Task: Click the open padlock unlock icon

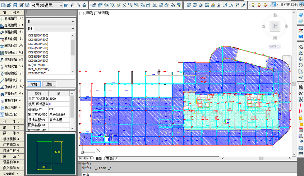Action: pos(301,124)
